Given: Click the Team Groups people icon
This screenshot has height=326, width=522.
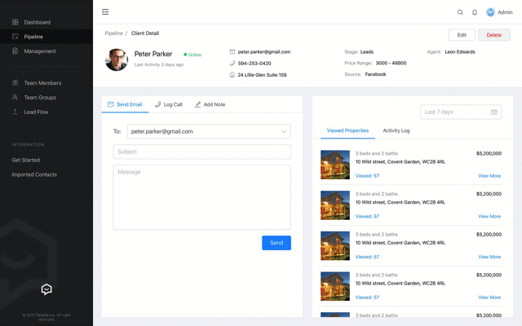Looking at the screenshot, I should coord(15,97).
